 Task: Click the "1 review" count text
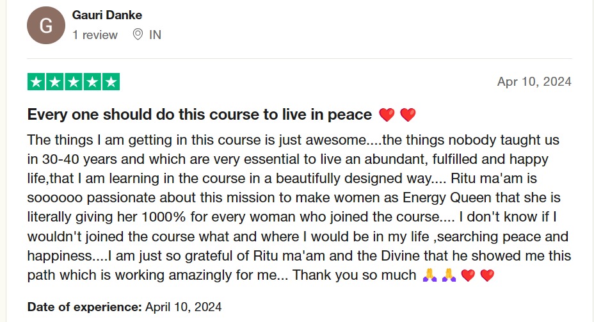tap(95, 35)
